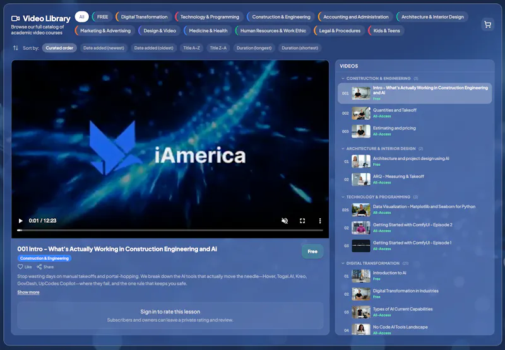The height and width of the screenshot is (350, 505).
Task: Click the play icon in video player
Action: [x=20, y=221]
